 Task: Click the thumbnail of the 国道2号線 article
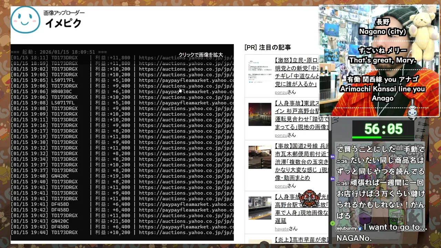[x=260, y=157]
